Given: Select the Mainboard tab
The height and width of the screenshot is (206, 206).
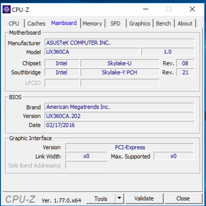Looking at the screenshot, I should point(64,23).
